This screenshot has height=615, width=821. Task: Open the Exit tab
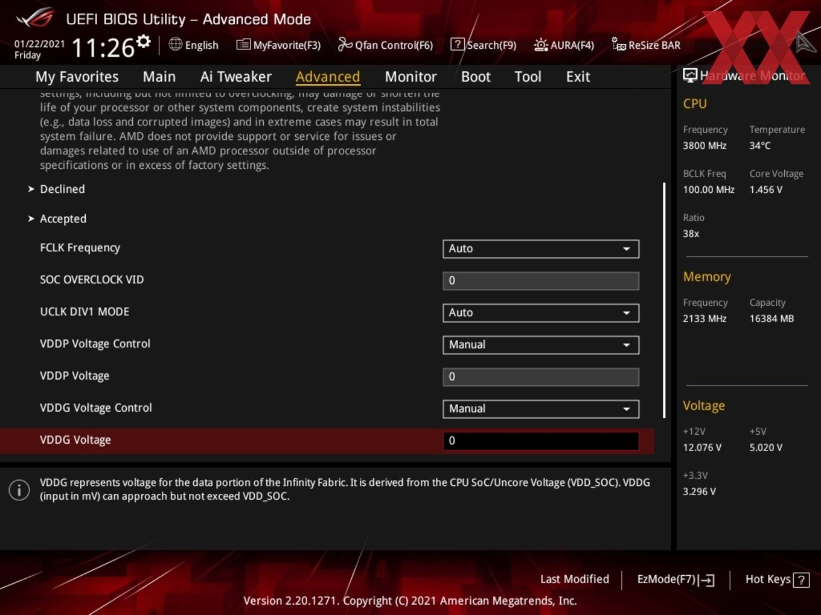pyautogui.click(x=578, y=77)
